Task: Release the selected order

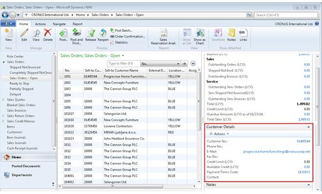Action: click(90, 35)
